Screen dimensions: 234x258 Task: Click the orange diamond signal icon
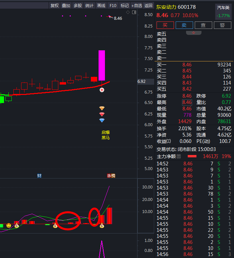pyautogui.click(x=102, y=108)
